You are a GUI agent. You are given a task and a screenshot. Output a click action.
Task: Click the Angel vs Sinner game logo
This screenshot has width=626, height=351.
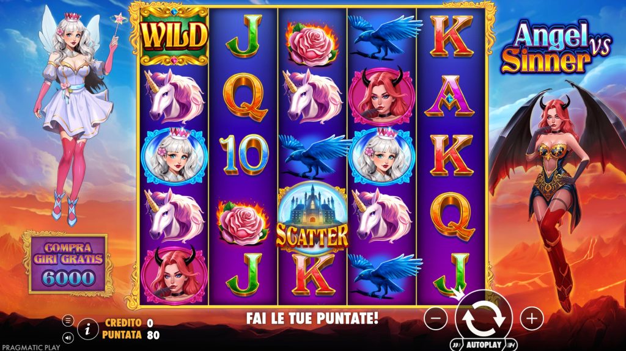click(x=556, y=48)
